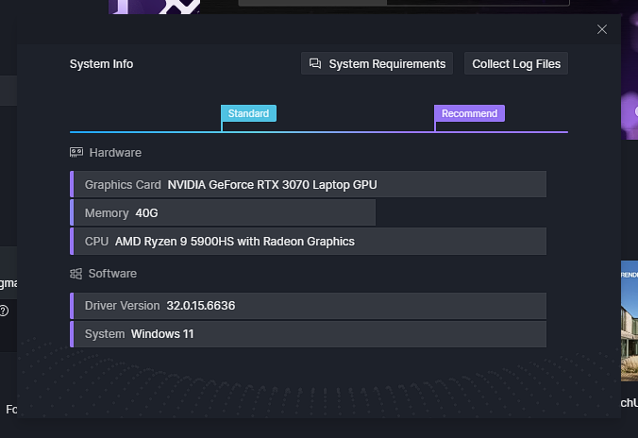Close the System Info dialog
638x438 pixels.
pyautogui.click(x=602, y=29)
